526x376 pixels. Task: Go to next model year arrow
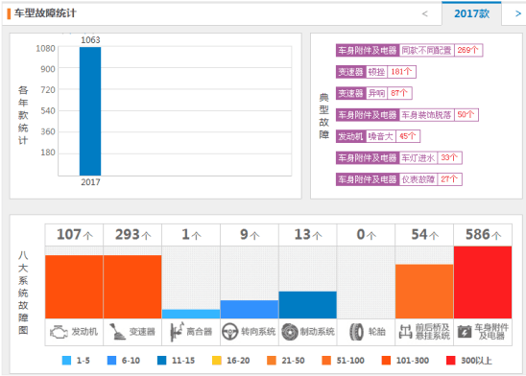click(x=518, y=13)
